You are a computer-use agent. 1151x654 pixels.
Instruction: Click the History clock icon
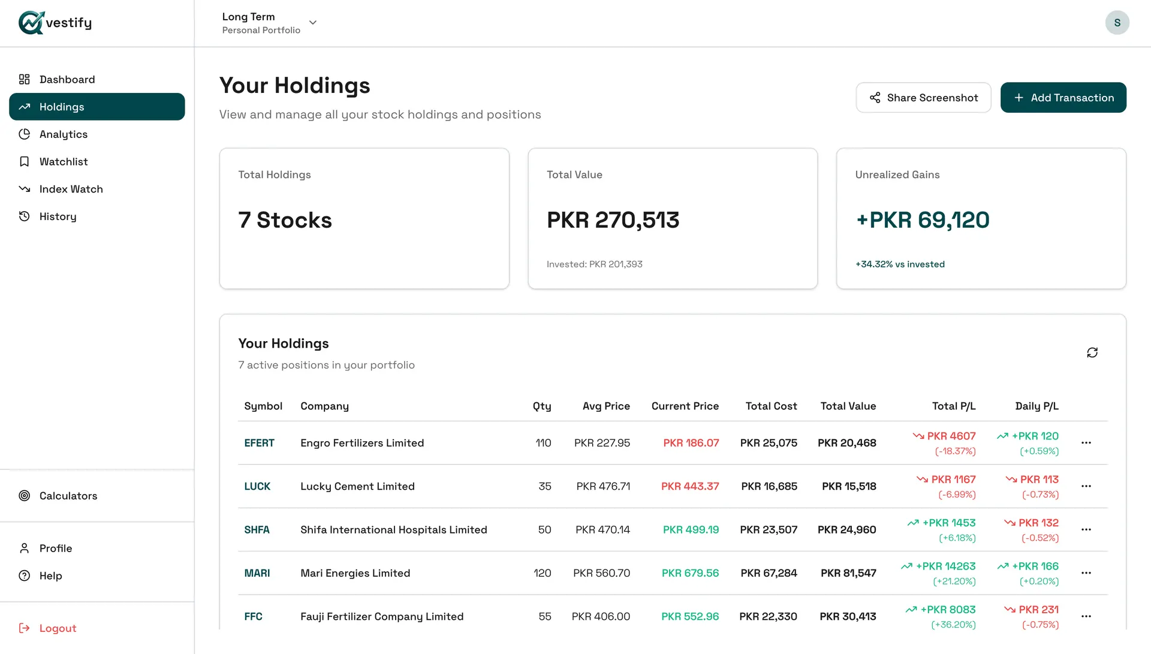coord(25,216)
